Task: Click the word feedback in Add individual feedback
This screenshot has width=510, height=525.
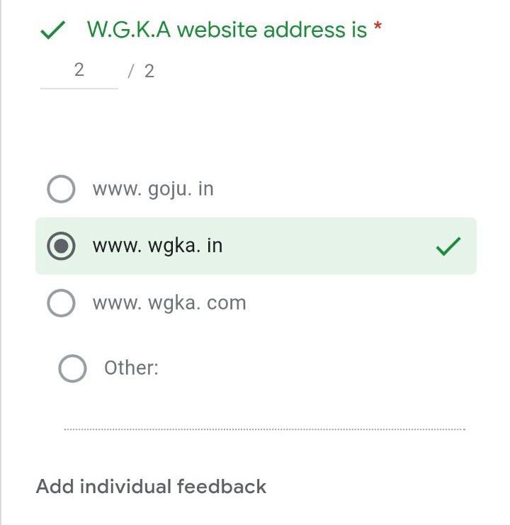Action: coord(221,487)
